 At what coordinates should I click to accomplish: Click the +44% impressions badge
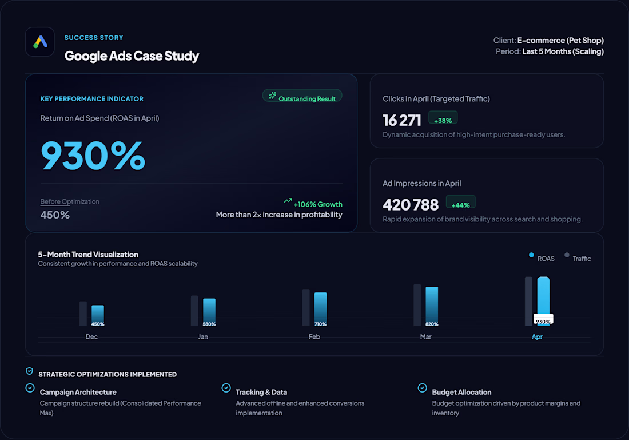[x=460, y=202]
